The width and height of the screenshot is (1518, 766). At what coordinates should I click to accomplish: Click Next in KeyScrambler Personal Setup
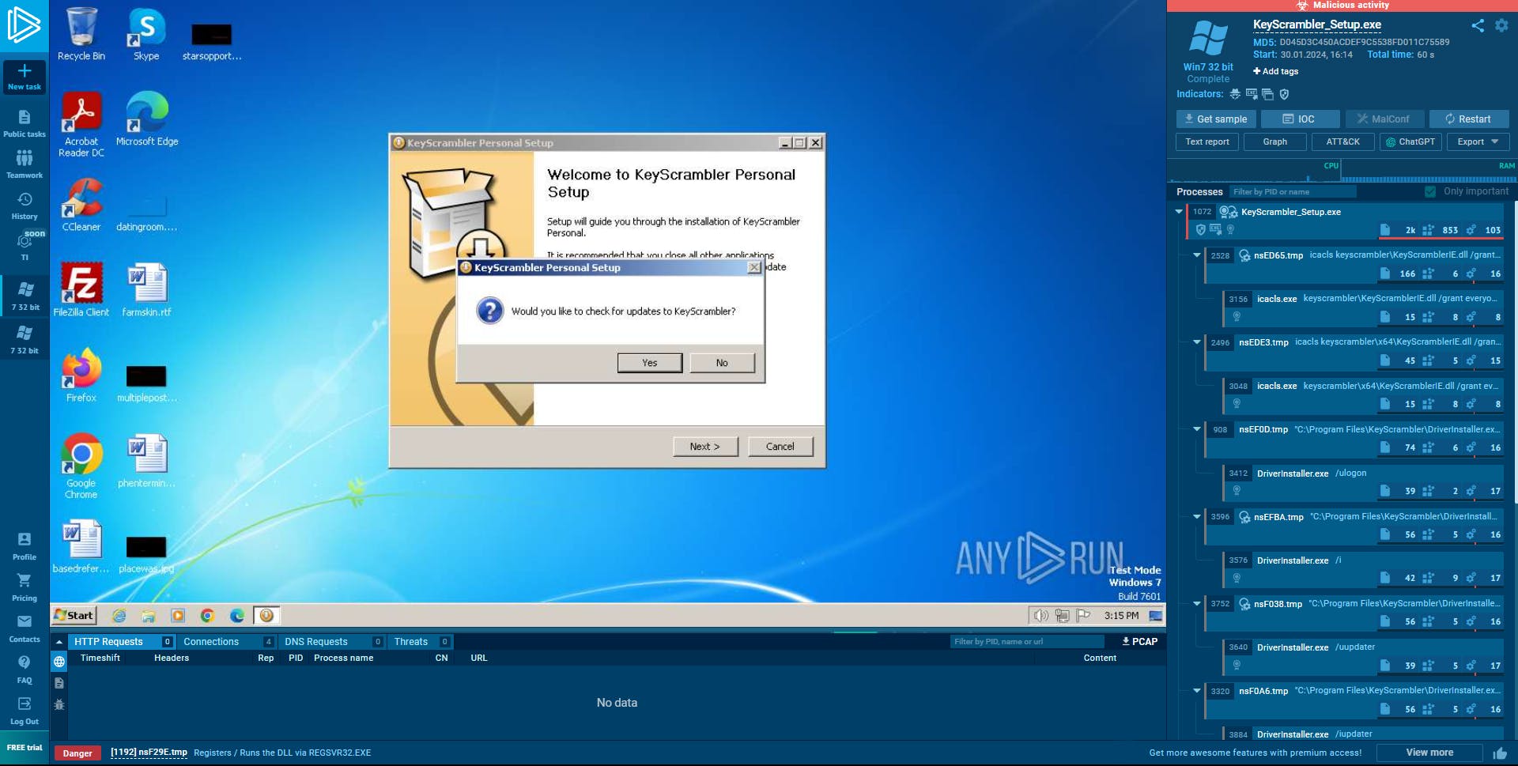tap(705, 447)
